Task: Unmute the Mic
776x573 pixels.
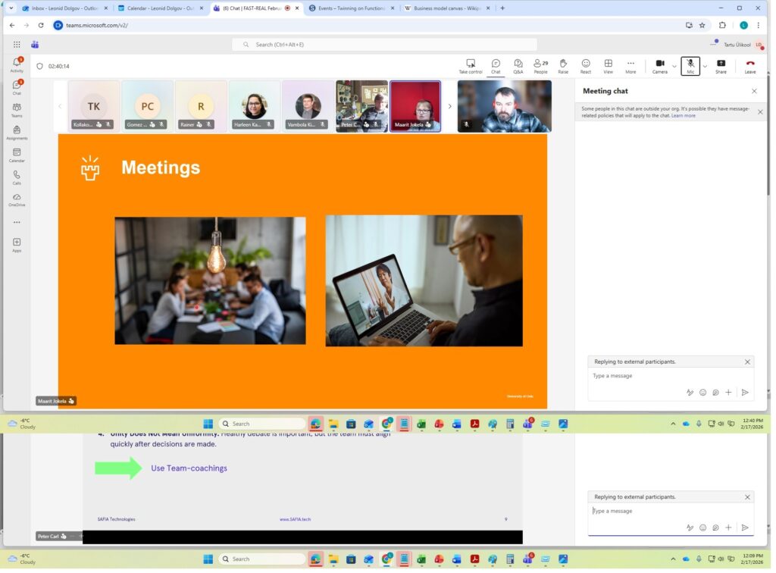Action: [690, 65]
